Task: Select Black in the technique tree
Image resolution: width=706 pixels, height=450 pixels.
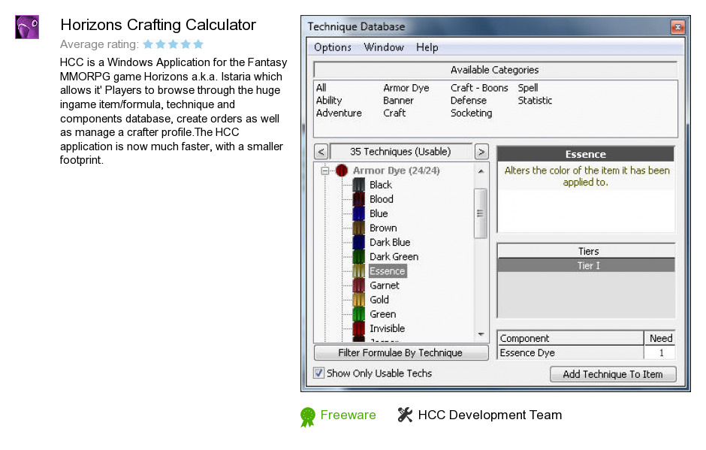Action: pos(381,185)
